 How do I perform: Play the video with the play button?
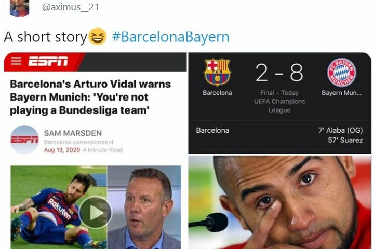coord(95,212)
